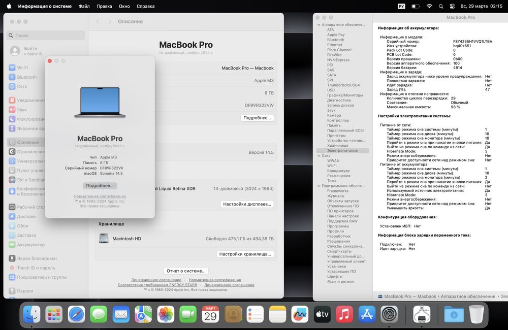Open Trash in the Dock

tap(477, 314)
